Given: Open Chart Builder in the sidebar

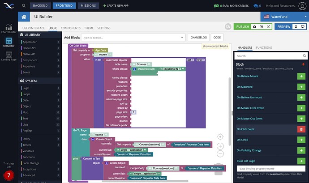Looking at the screenshot, I should tap(9, 29).
